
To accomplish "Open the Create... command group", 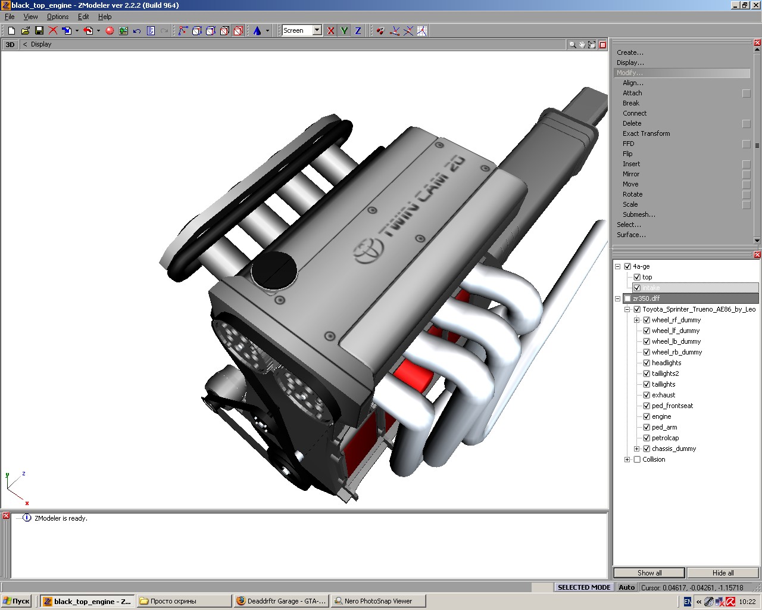I will 630,52.
